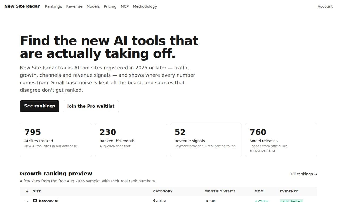
Task: Click the SITE column header
Action: pos(37,191)
